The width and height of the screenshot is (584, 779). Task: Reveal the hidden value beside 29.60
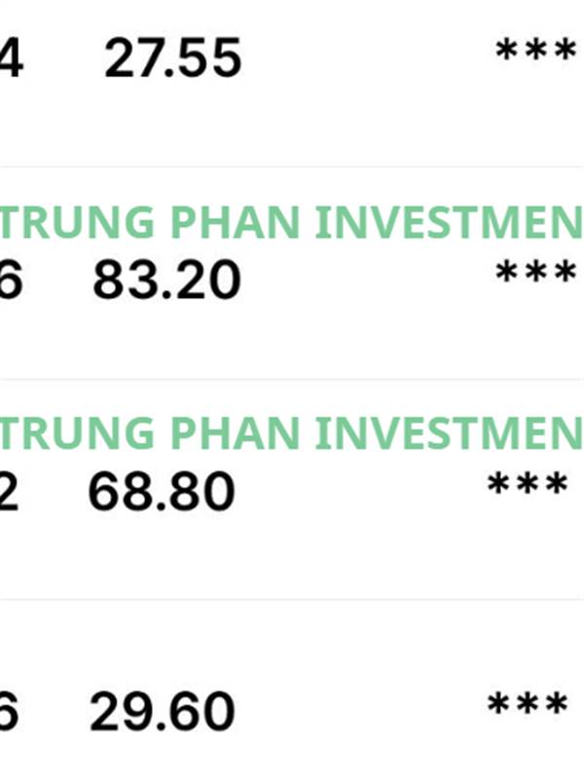pos(529,707)
